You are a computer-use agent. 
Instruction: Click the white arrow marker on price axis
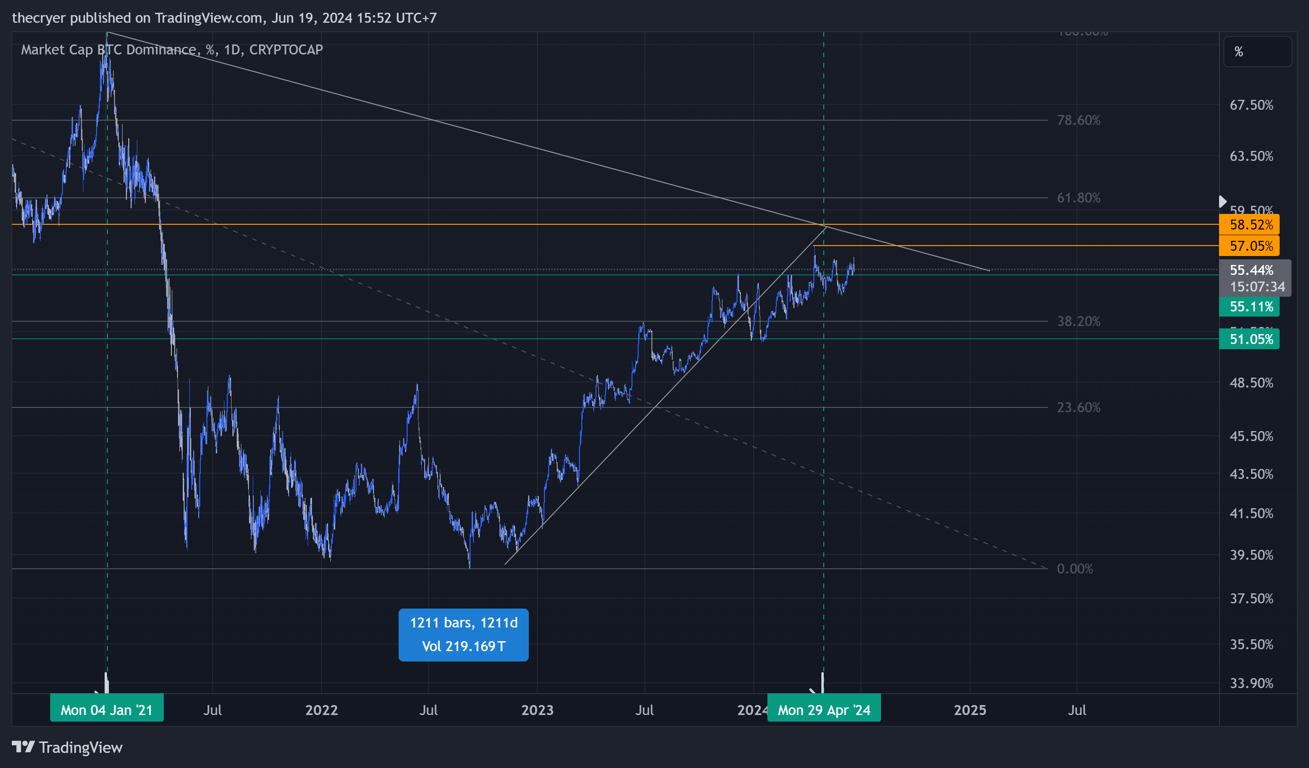tap(1223, 202)
